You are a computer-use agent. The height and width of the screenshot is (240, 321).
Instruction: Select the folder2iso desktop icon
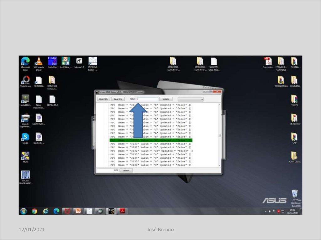pos(52,62)
